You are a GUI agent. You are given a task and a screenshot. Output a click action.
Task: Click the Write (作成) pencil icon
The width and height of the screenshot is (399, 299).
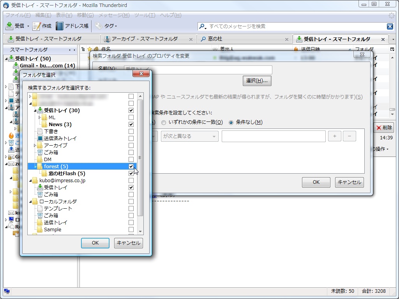click(x=37, y=26)
